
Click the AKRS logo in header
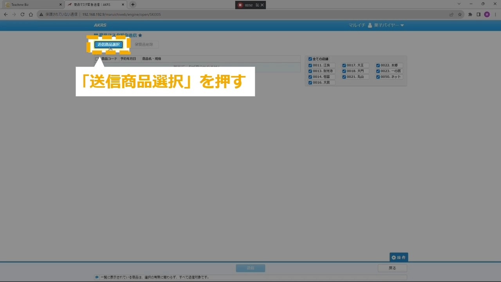click(100, 25)
